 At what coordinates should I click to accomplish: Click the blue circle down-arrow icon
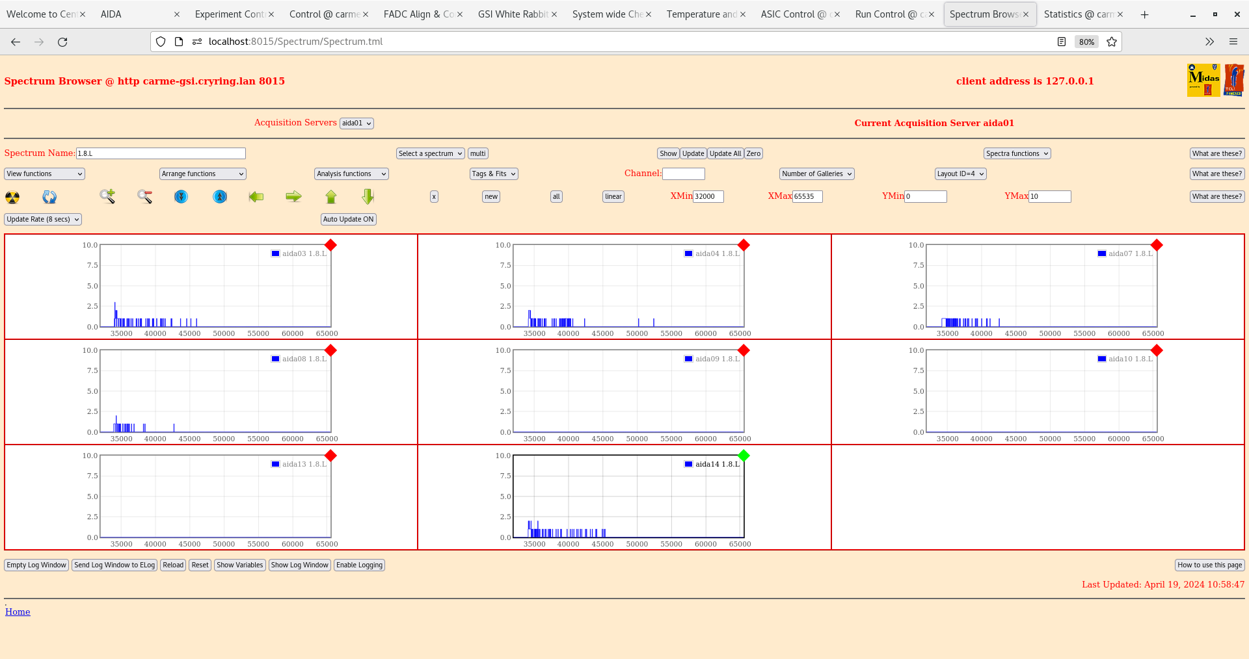pos(181,196)
